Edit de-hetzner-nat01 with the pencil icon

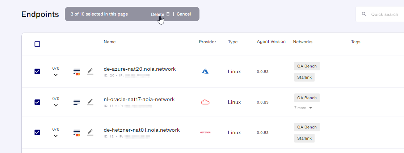pos(90,132)
